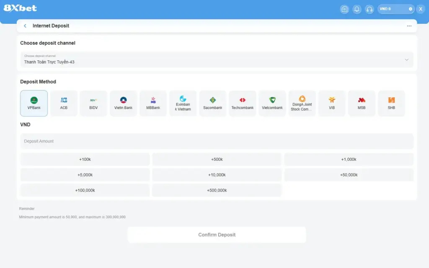Screen dimensions: 429x268
Task: Click the VND 0 balance pill
Action: click(x=396, y=9)
